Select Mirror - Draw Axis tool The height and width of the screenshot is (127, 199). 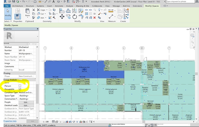81,11
